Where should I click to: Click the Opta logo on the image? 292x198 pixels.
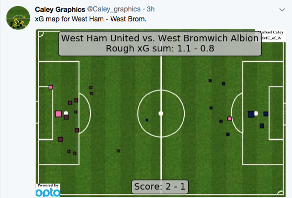48,190
